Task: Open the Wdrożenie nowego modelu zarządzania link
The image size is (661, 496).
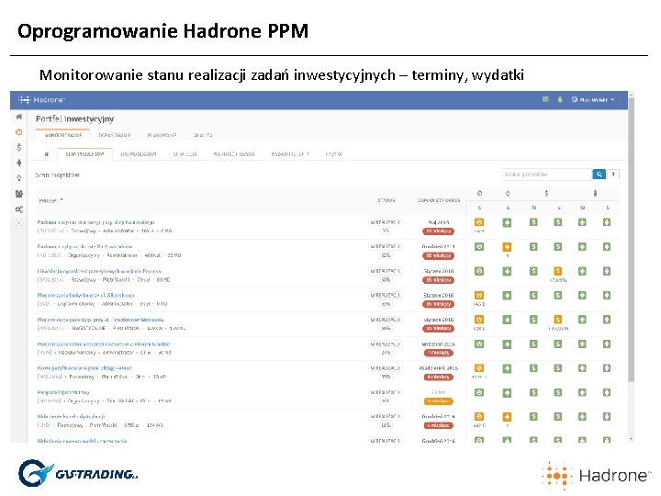Action: (x=82, y=440)
